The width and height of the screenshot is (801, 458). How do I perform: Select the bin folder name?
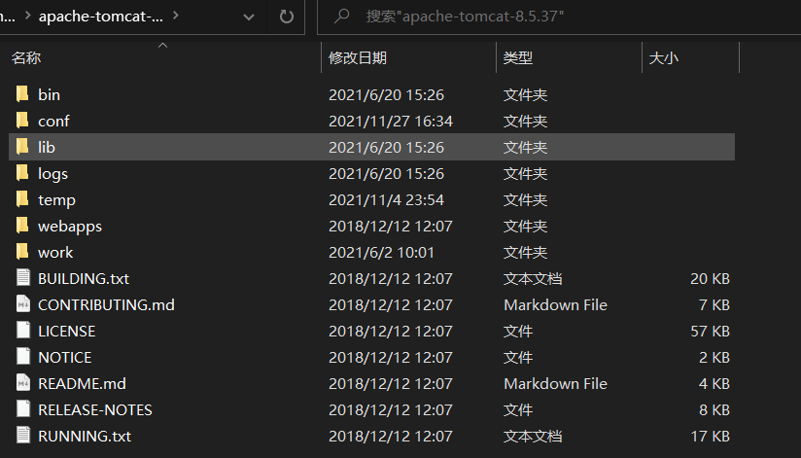(49, 94)
